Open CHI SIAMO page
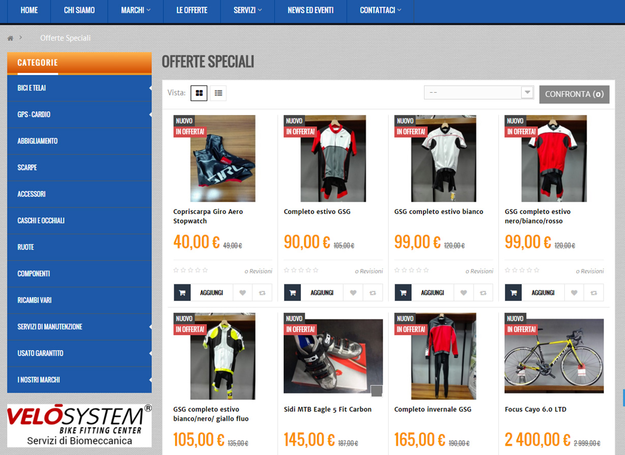The width and height of the screenshot is (625, 455). pos(79,10)
